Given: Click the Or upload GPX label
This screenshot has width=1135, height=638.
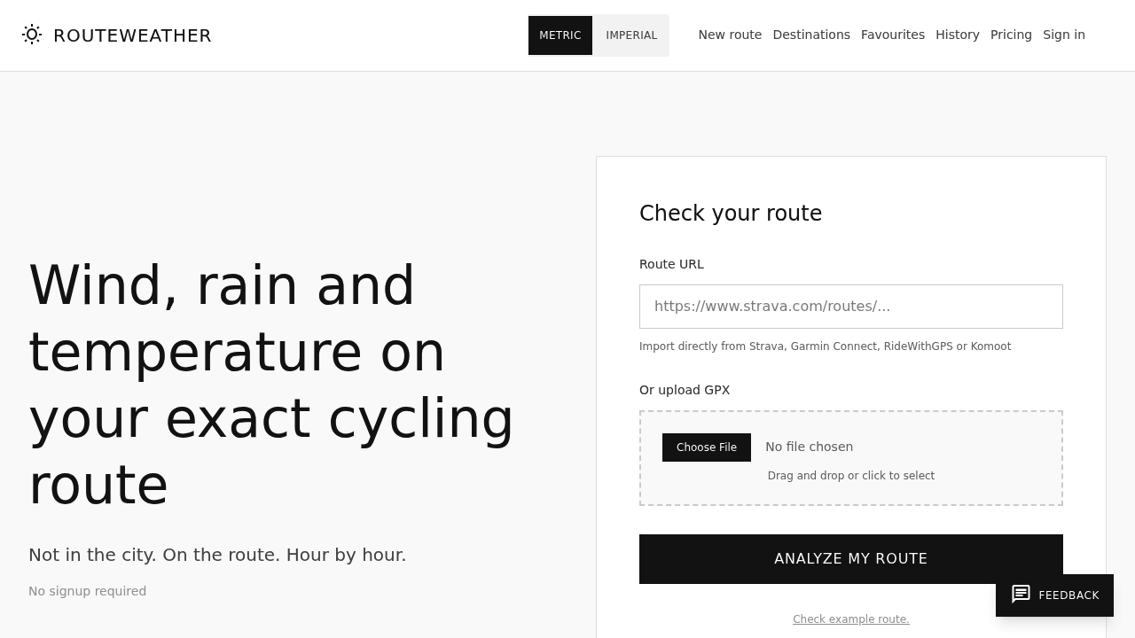Looking at the screenshot, I should [685, 390].
